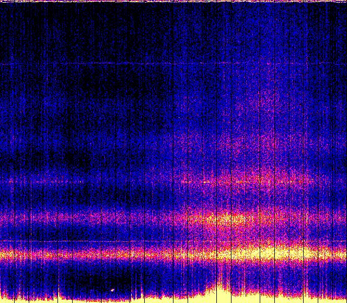Screen dimensions: 347x303
Task: Select the yellow hotspot in the middle magenta band
Action: tap(230, 220)
